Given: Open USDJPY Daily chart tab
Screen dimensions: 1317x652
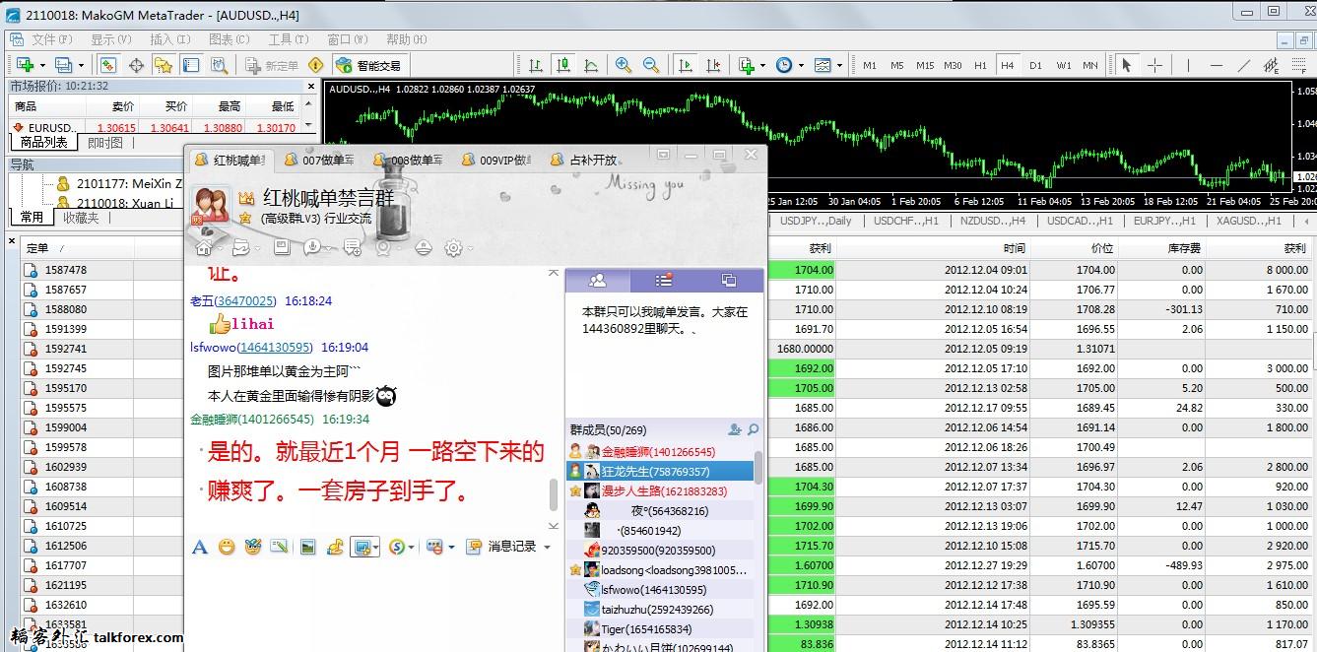Looking at the screenshot, I should click(x=815, y=221).
